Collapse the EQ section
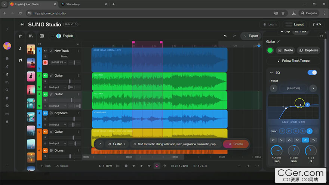329x185 pixels. 271,73
